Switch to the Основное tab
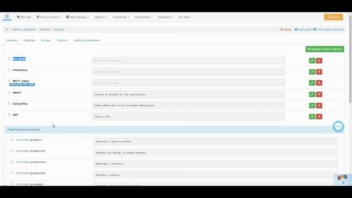Image resolution: width=352 pixels, height=198 pixels. click(12, 40)
